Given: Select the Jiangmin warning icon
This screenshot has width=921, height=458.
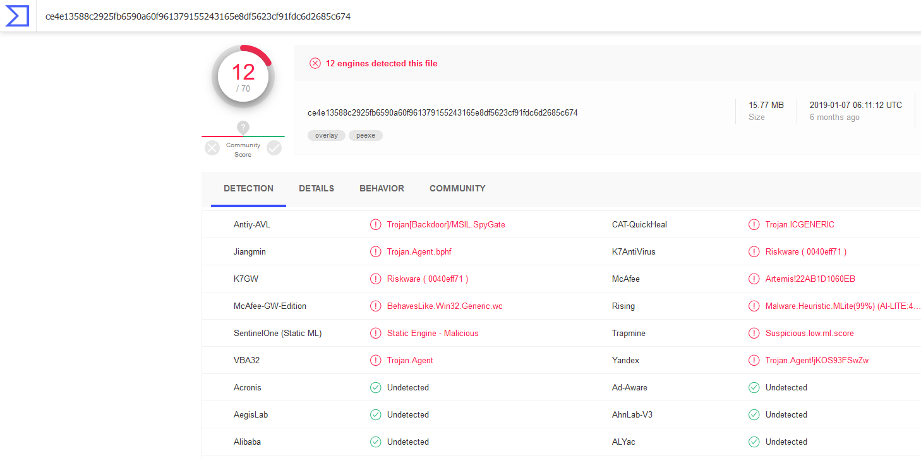Looking at the screenshot, I should coord(375,251).
